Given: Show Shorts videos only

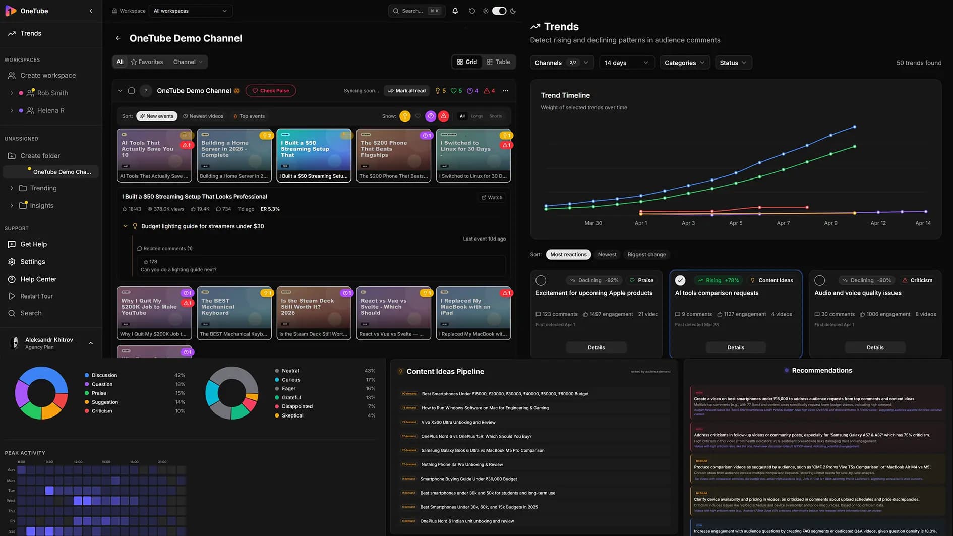Looking at the screenshot, I should click(x=496, y=116).
